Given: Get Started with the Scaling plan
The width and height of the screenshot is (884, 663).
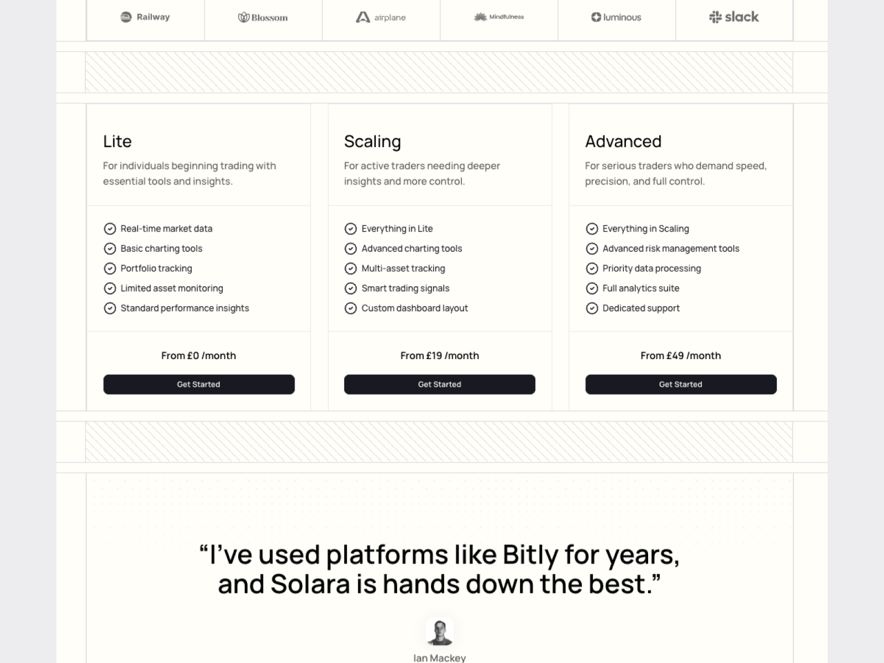Looking at the screenshot, I should click(440, 385).
